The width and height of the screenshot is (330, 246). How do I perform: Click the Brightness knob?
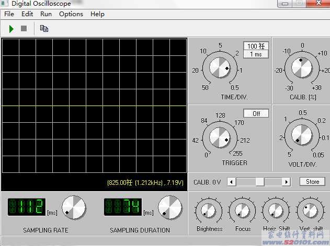point(208,212)
